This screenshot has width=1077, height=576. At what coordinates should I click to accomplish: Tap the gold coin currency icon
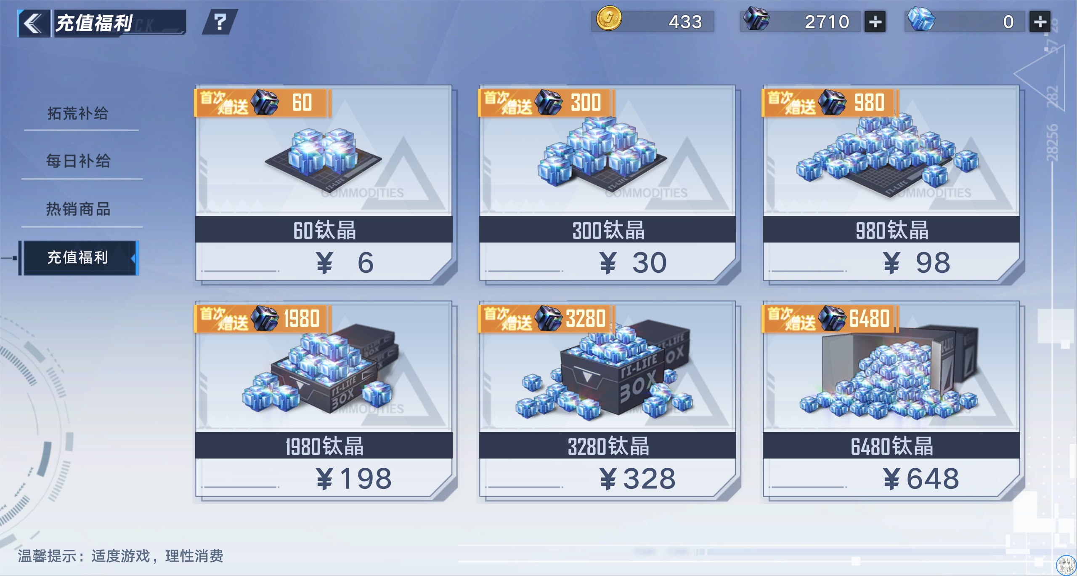[x=609, y=19]
